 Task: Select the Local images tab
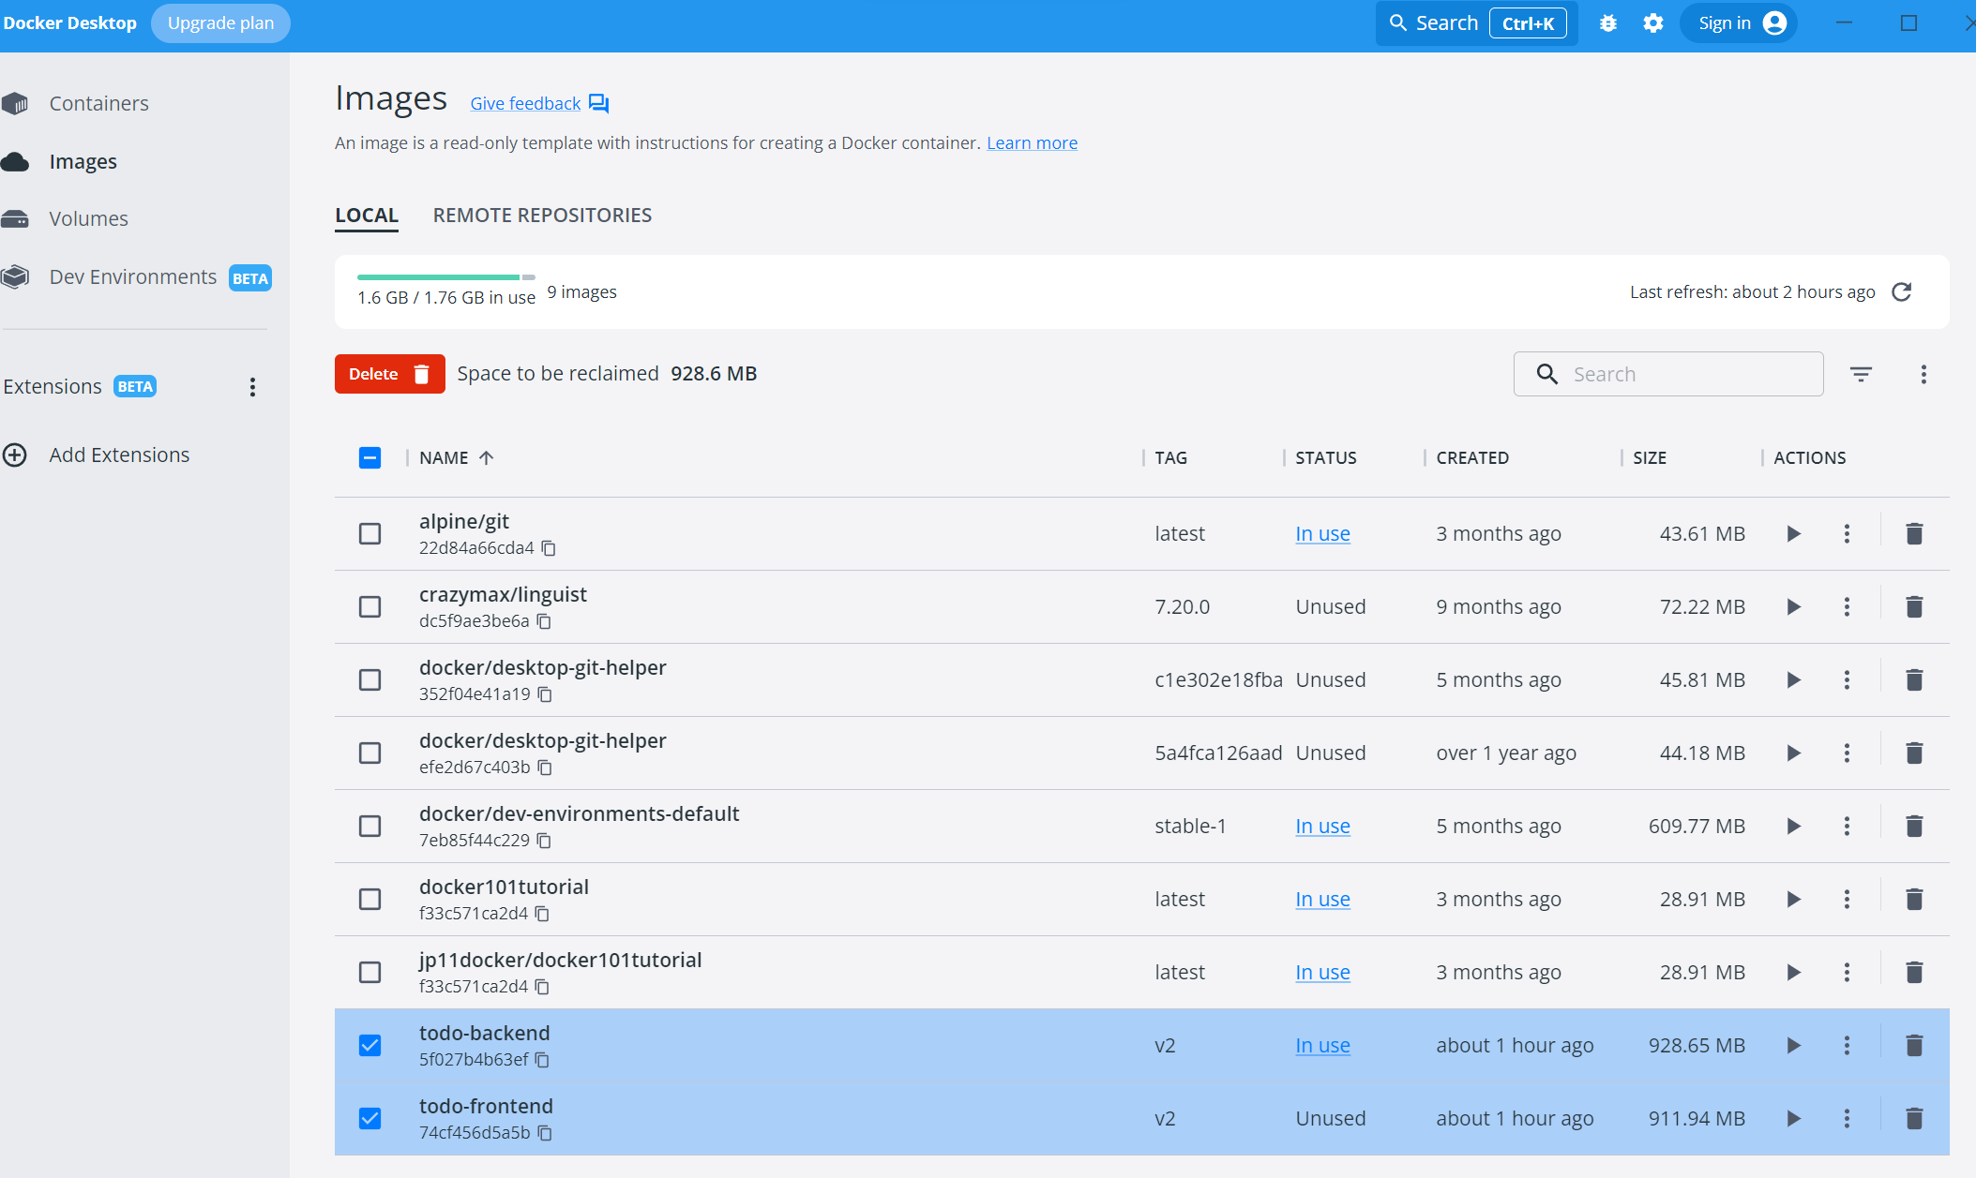pos(366,215)
